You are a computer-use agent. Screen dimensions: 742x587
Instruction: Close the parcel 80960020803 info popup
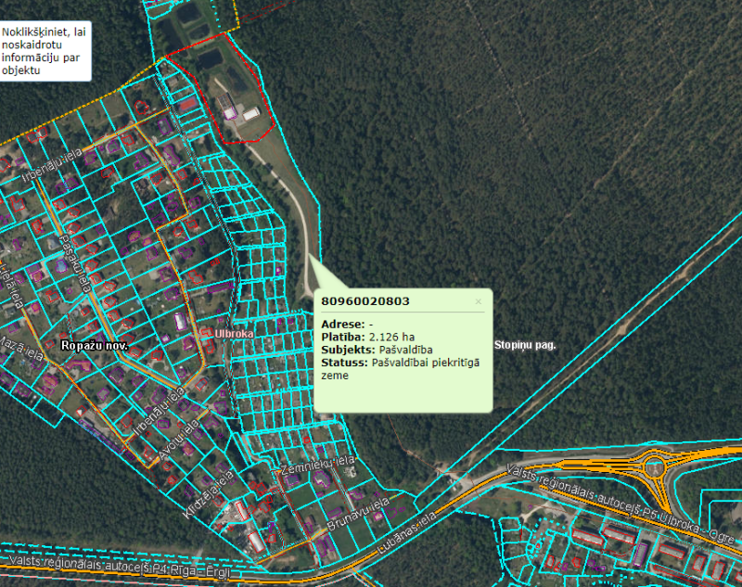click(x=479, y=301)
